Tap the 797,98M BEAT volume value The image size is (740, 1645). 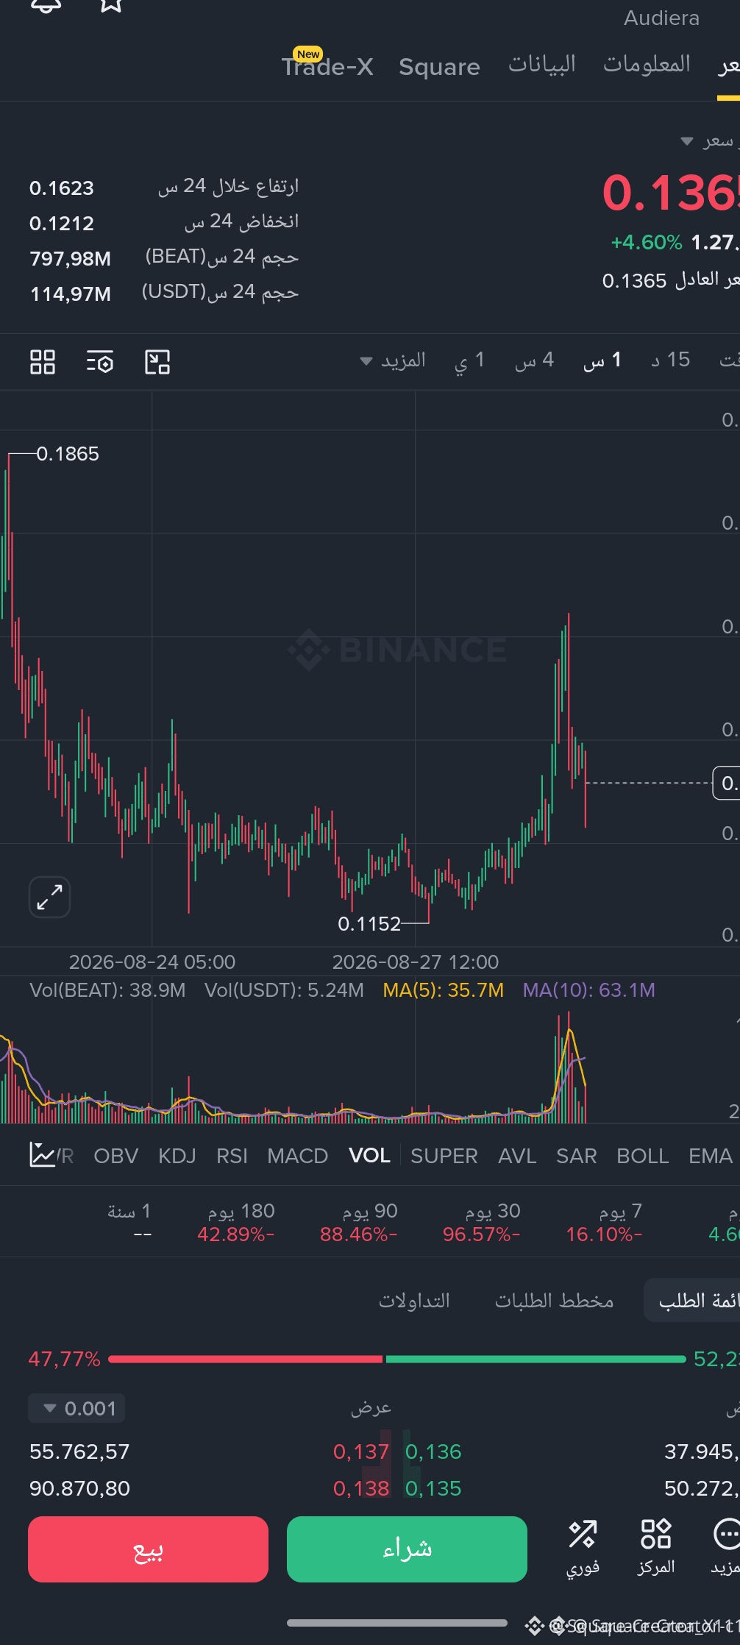[71, 259]
